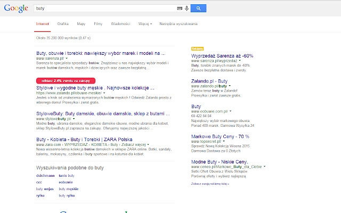
Task: Click related search 'buty męskie'
Action: click(x=69, y=189)
